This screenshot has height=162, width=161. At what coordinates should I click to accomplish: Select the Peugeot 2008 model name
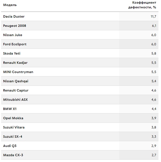click(14, 26)
